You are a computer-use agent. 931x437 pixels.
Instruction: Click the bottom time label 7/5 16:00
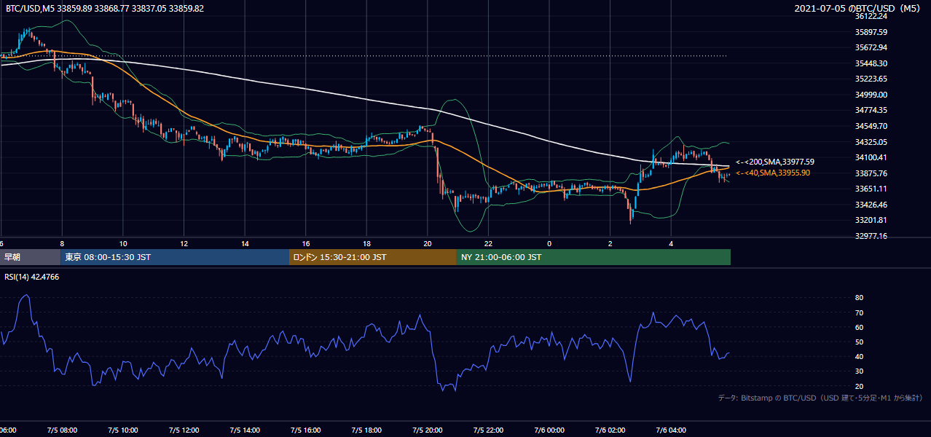306,430
